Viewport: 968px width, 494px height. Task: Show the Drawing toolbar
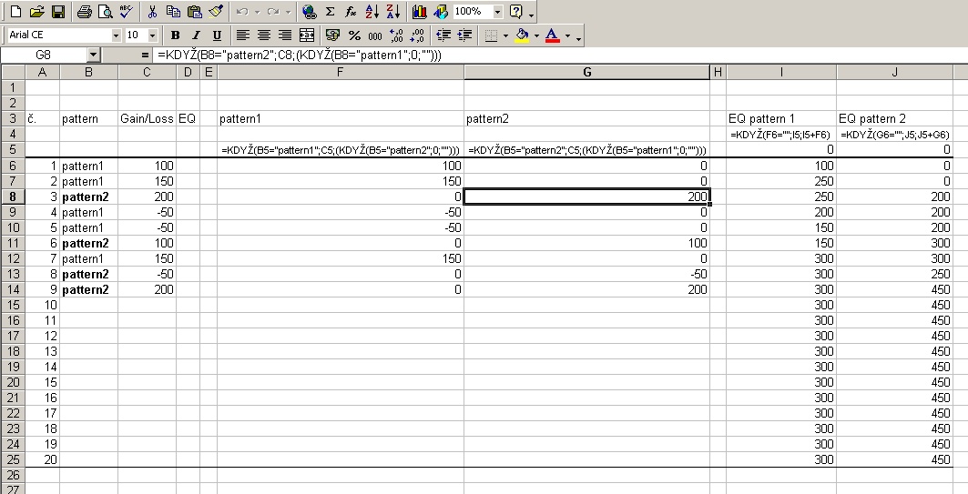(x=440, y=11)
